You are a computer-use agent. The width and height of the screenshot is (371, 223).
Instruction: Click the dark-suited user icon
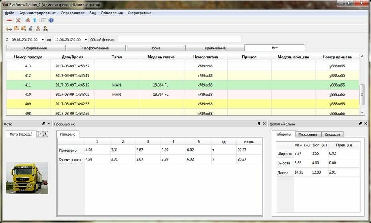[45, 28]
